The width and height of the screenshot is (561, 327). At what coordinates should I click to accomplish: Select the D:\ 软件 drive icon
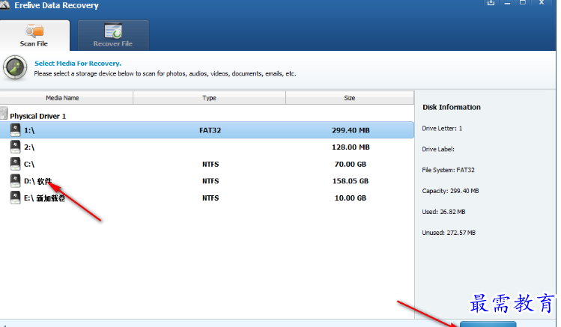15,180
